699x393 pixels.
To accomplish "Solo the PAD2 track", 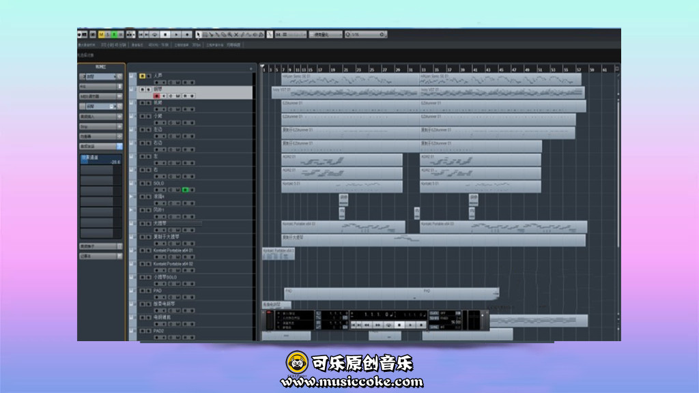I will 149,331.
